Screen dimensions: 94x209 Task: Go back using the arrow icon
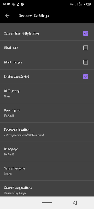coord(7,16)
